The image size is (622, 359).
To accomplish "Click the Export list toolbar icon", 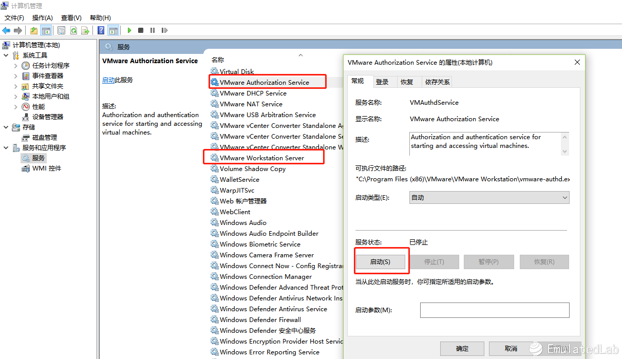I will coord(85,30).
